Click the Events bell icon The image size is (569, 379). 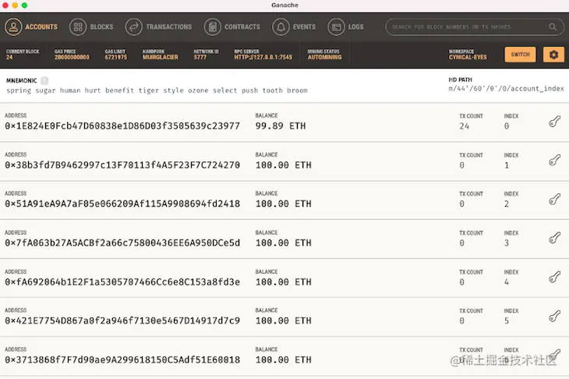(x=281, y=27)
